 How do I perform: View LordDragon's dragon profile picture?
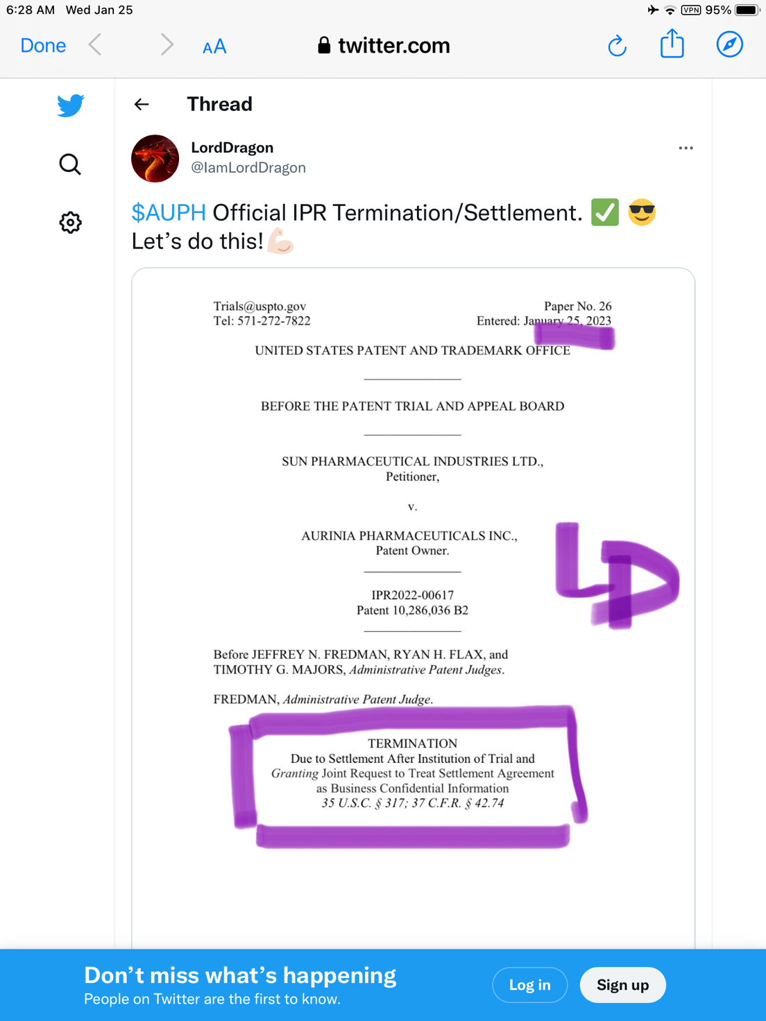click(x=155, y=158)
